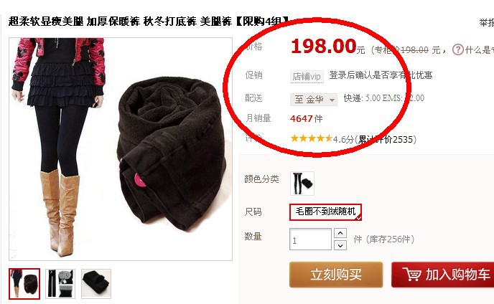Click the question mark help icon near price

click(458, 49)
